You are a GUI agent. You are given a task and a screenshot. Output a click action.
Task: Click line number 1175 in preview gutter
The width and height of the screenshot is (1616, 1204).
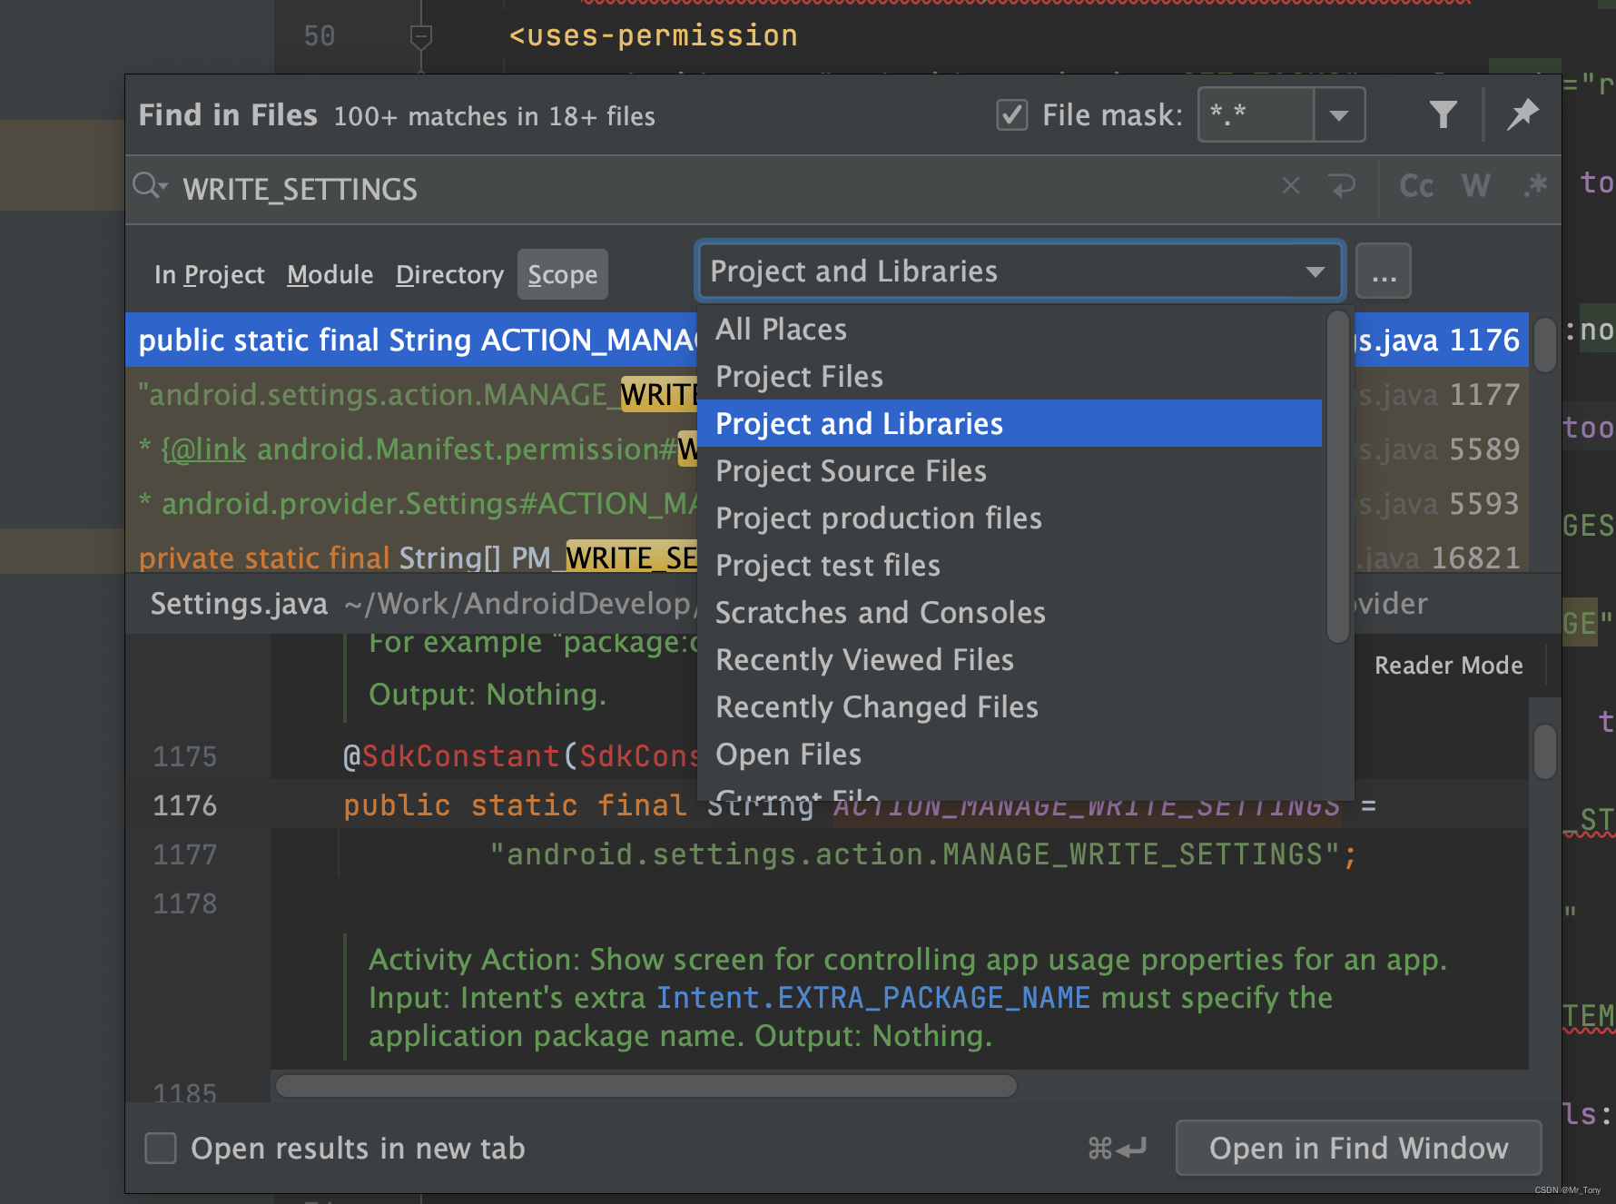[185, 756]
